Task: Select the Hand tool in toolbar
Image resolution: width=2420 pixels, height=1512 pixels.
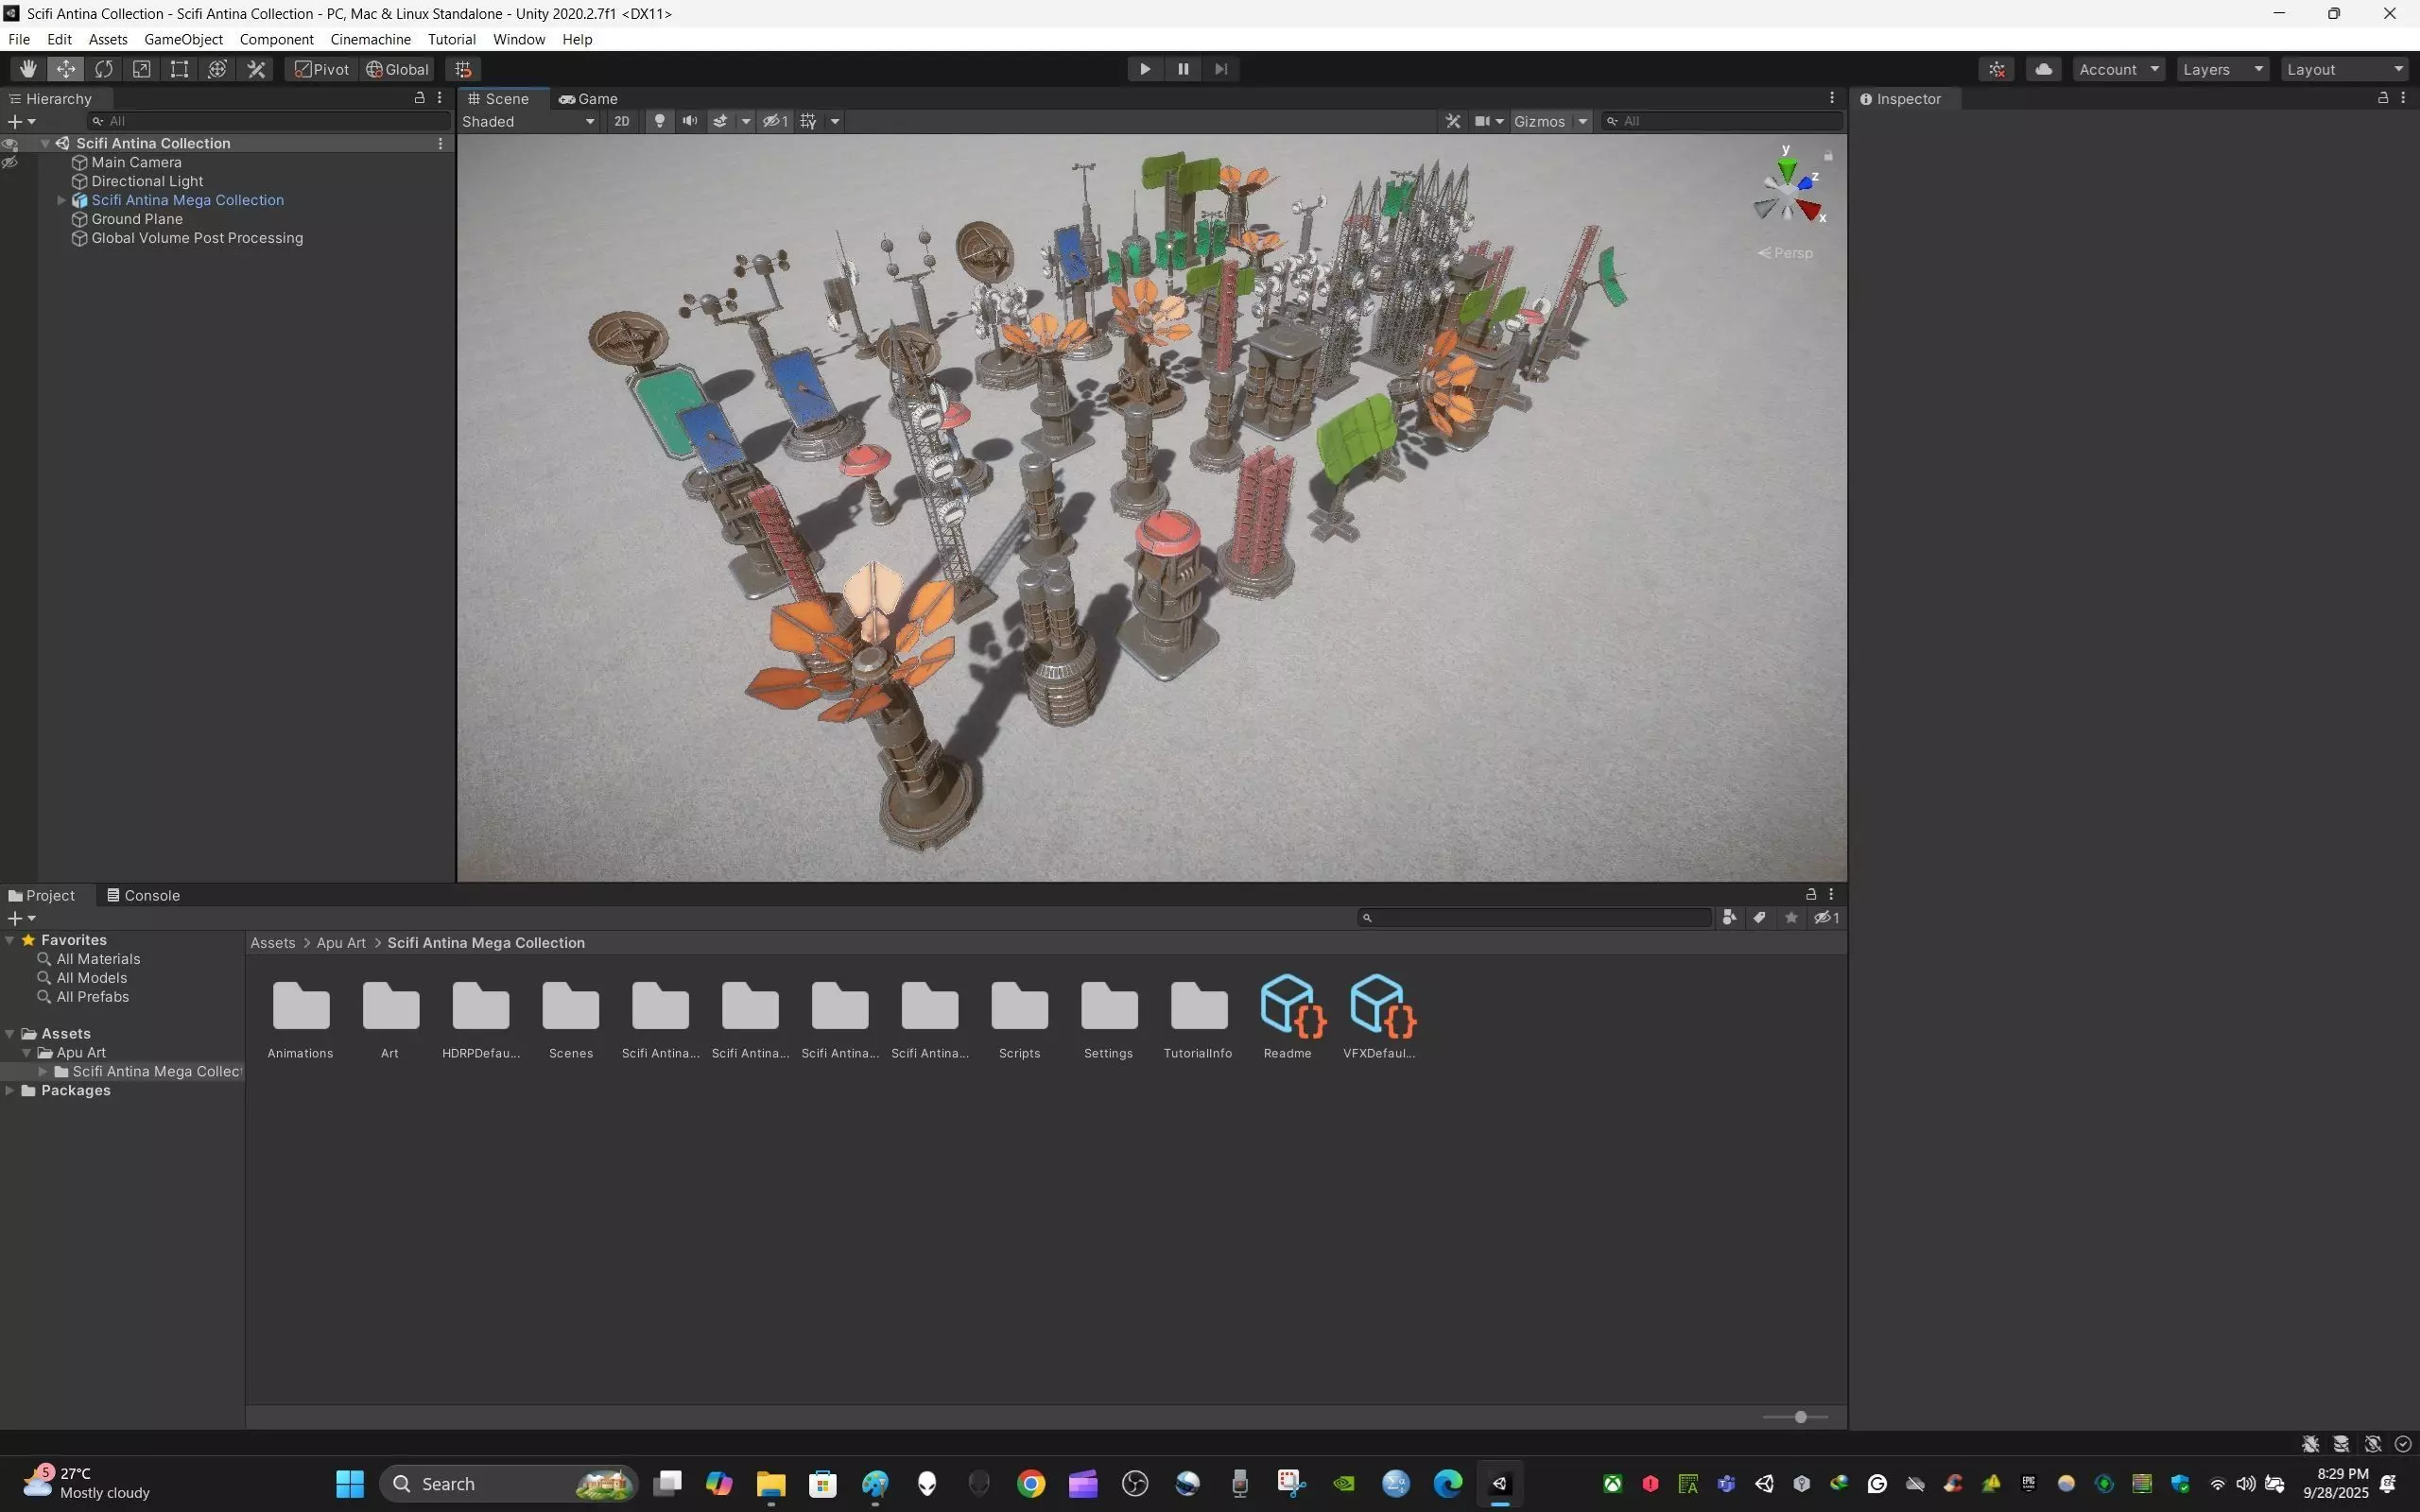Action: point(28,69)
